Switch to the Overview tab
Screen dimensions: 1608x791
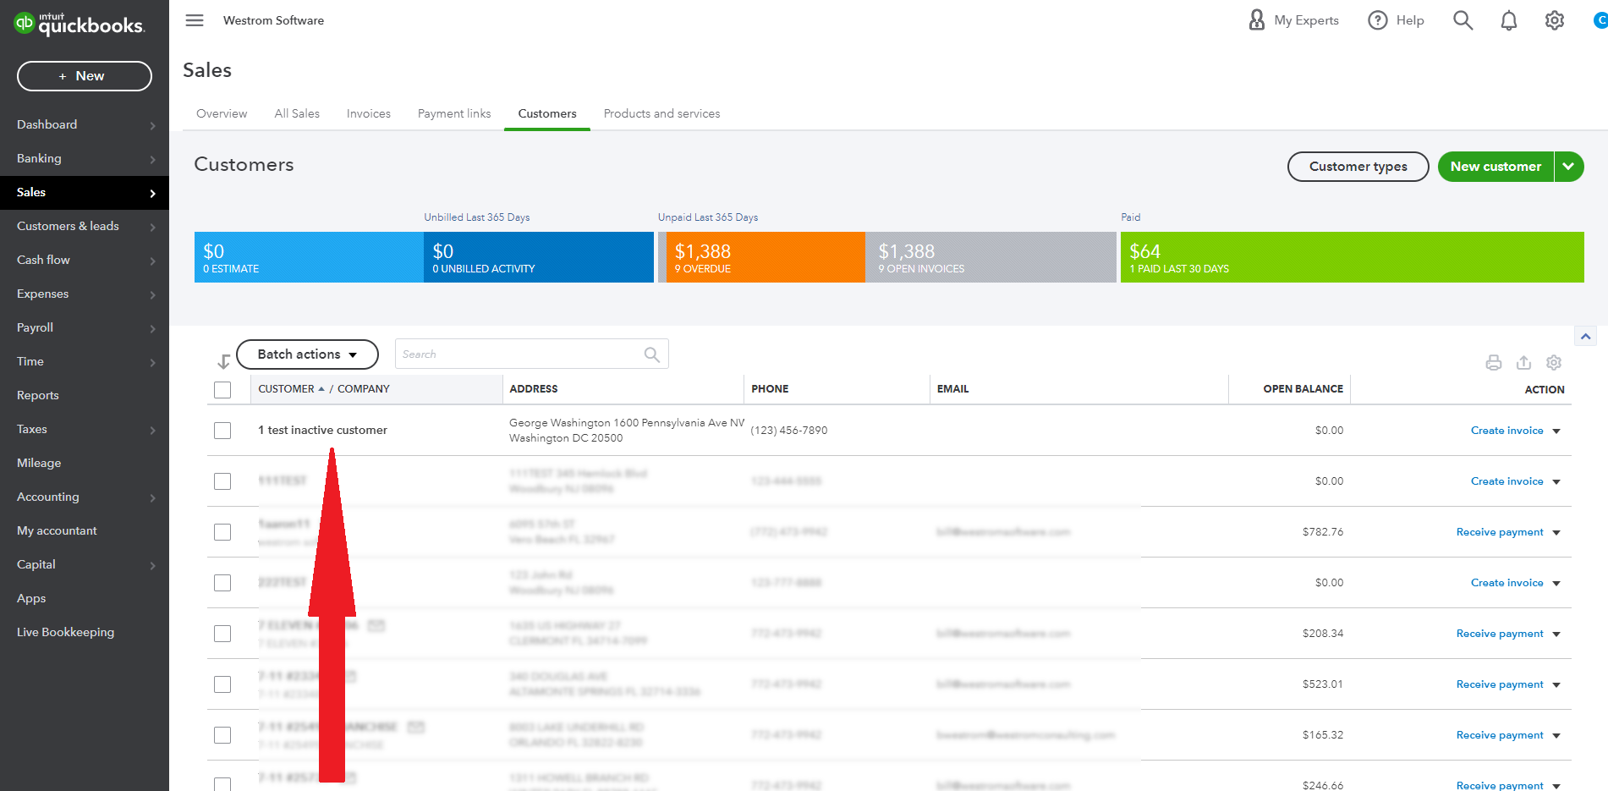pyautogui.click(x=222, y=113)
